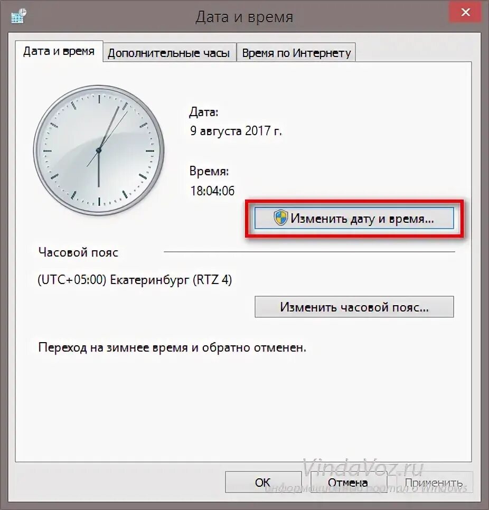Click the (UTC+05:00) Екатеринбург time zone text

(x=135, y=280)
